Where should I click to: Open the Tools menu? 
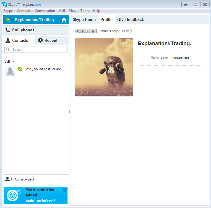pos(84,11)
